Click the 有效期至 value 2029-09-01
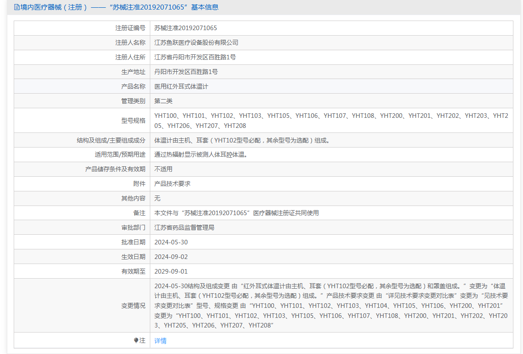The height and width of the screenshot is (354, 523). click(171, 272)
